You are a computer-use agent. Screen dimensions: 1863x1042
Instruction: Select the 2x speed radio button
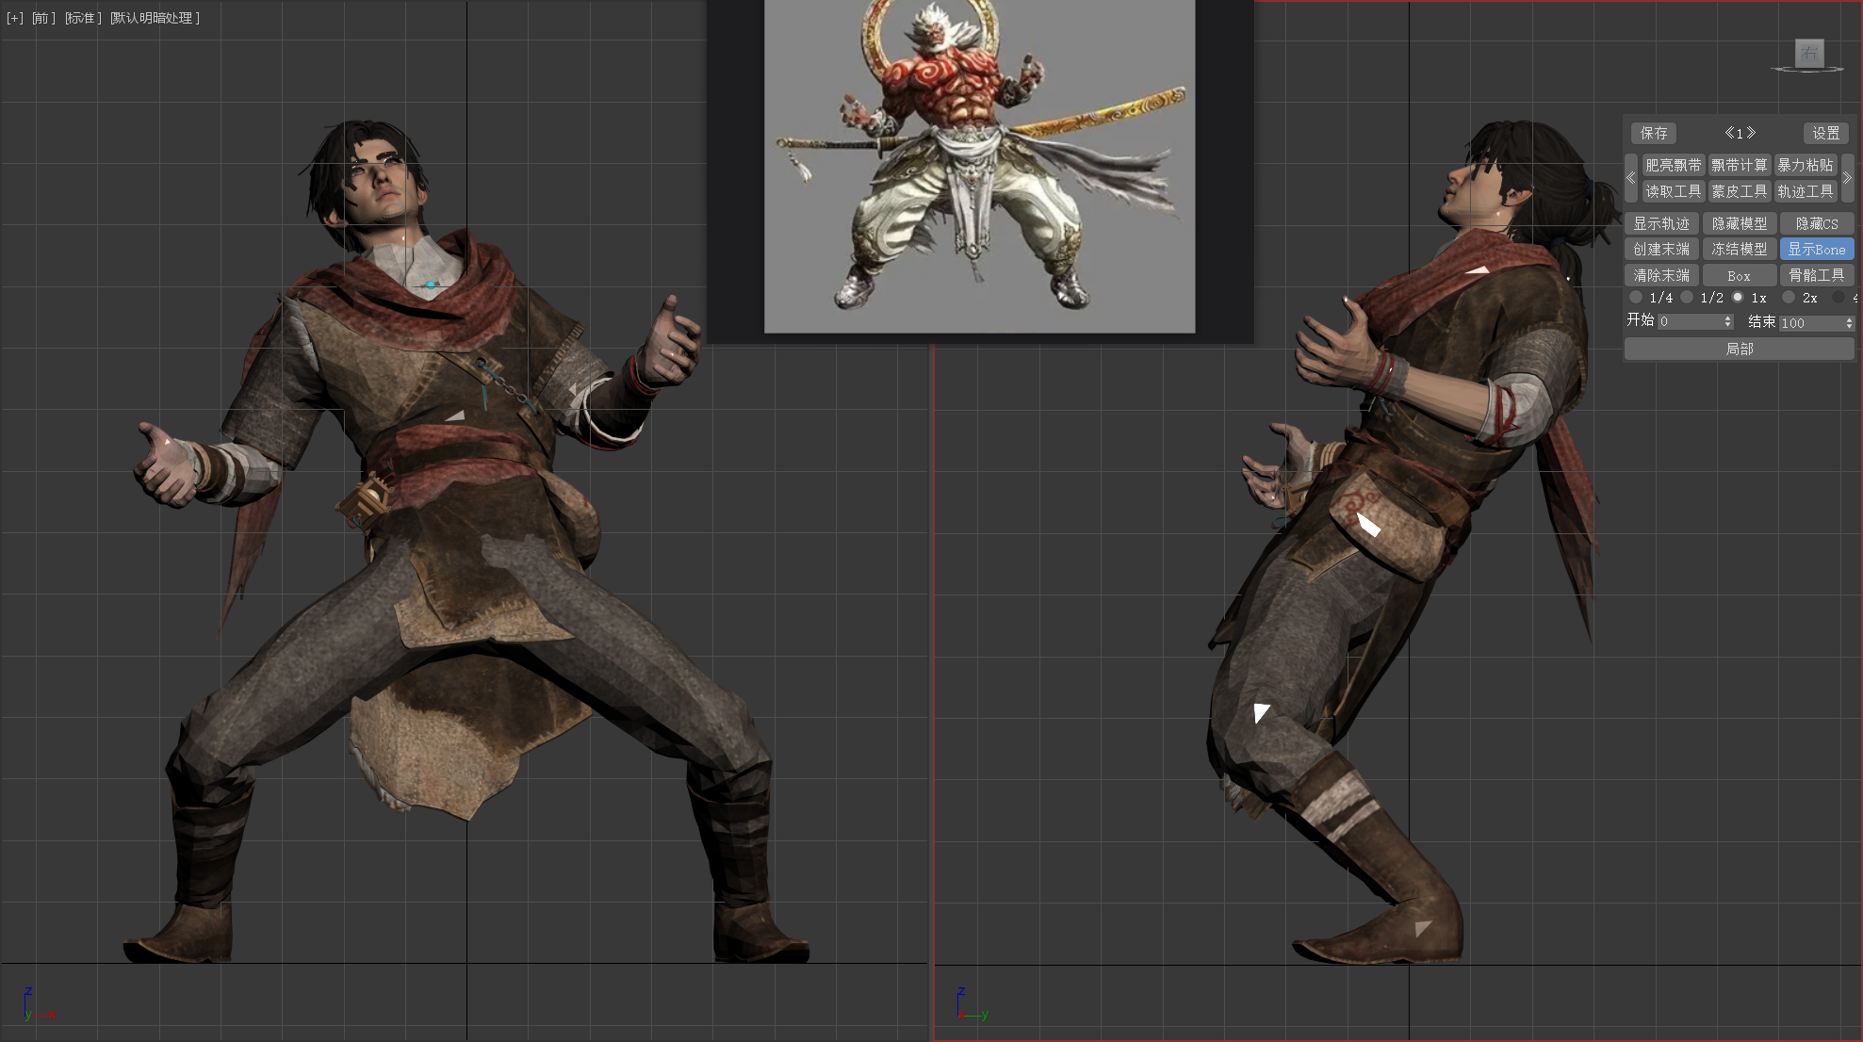coord(1789,297)
